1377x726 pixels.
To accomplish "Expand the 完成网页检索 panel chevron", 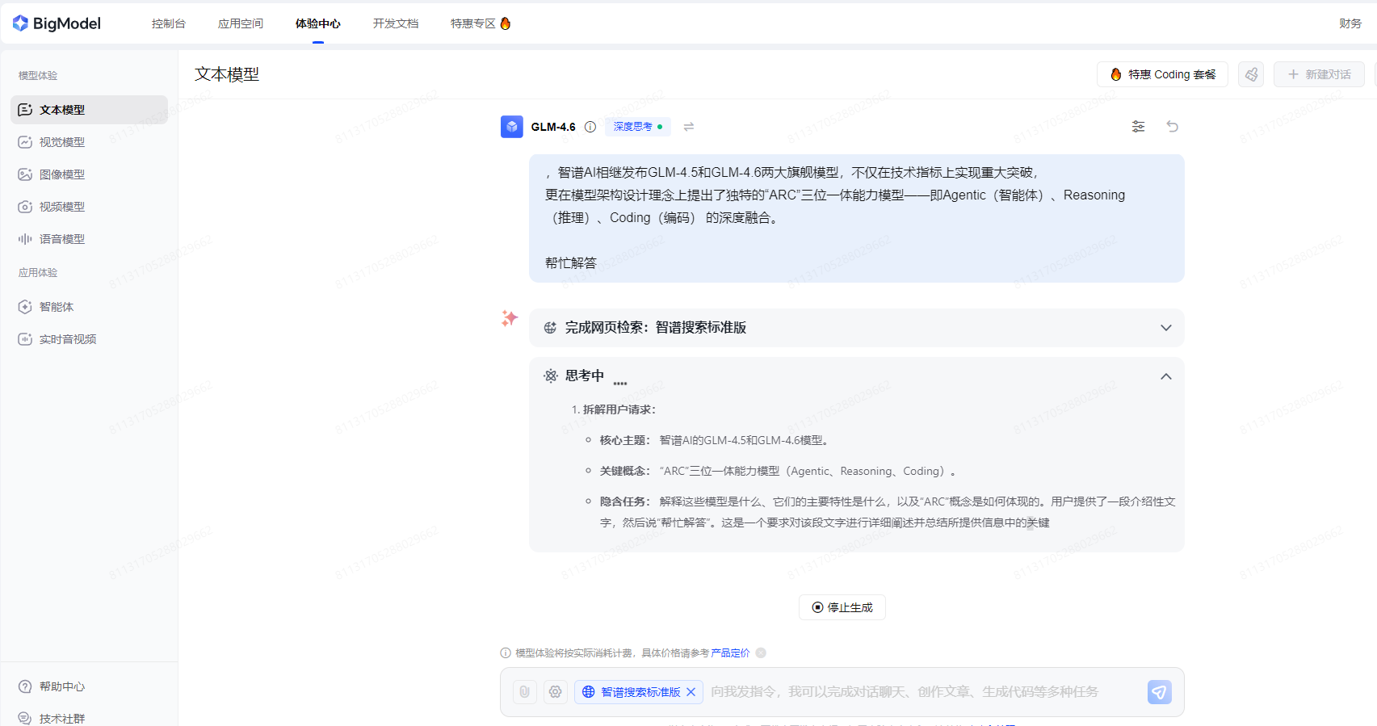I will pos(1166,328).
